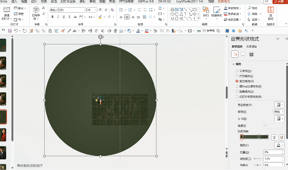Open the Slide Show (幻灯片放映) tab

pos(68,2)
